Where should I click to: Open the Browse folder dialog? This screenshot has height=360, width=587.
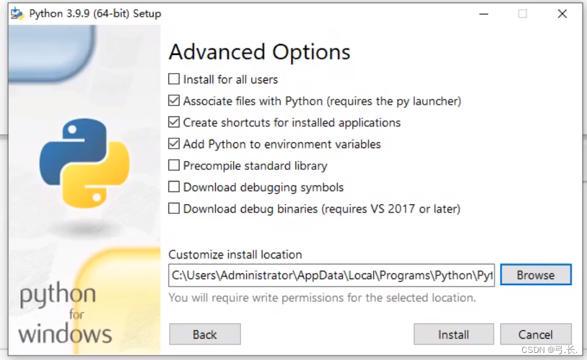536,275
